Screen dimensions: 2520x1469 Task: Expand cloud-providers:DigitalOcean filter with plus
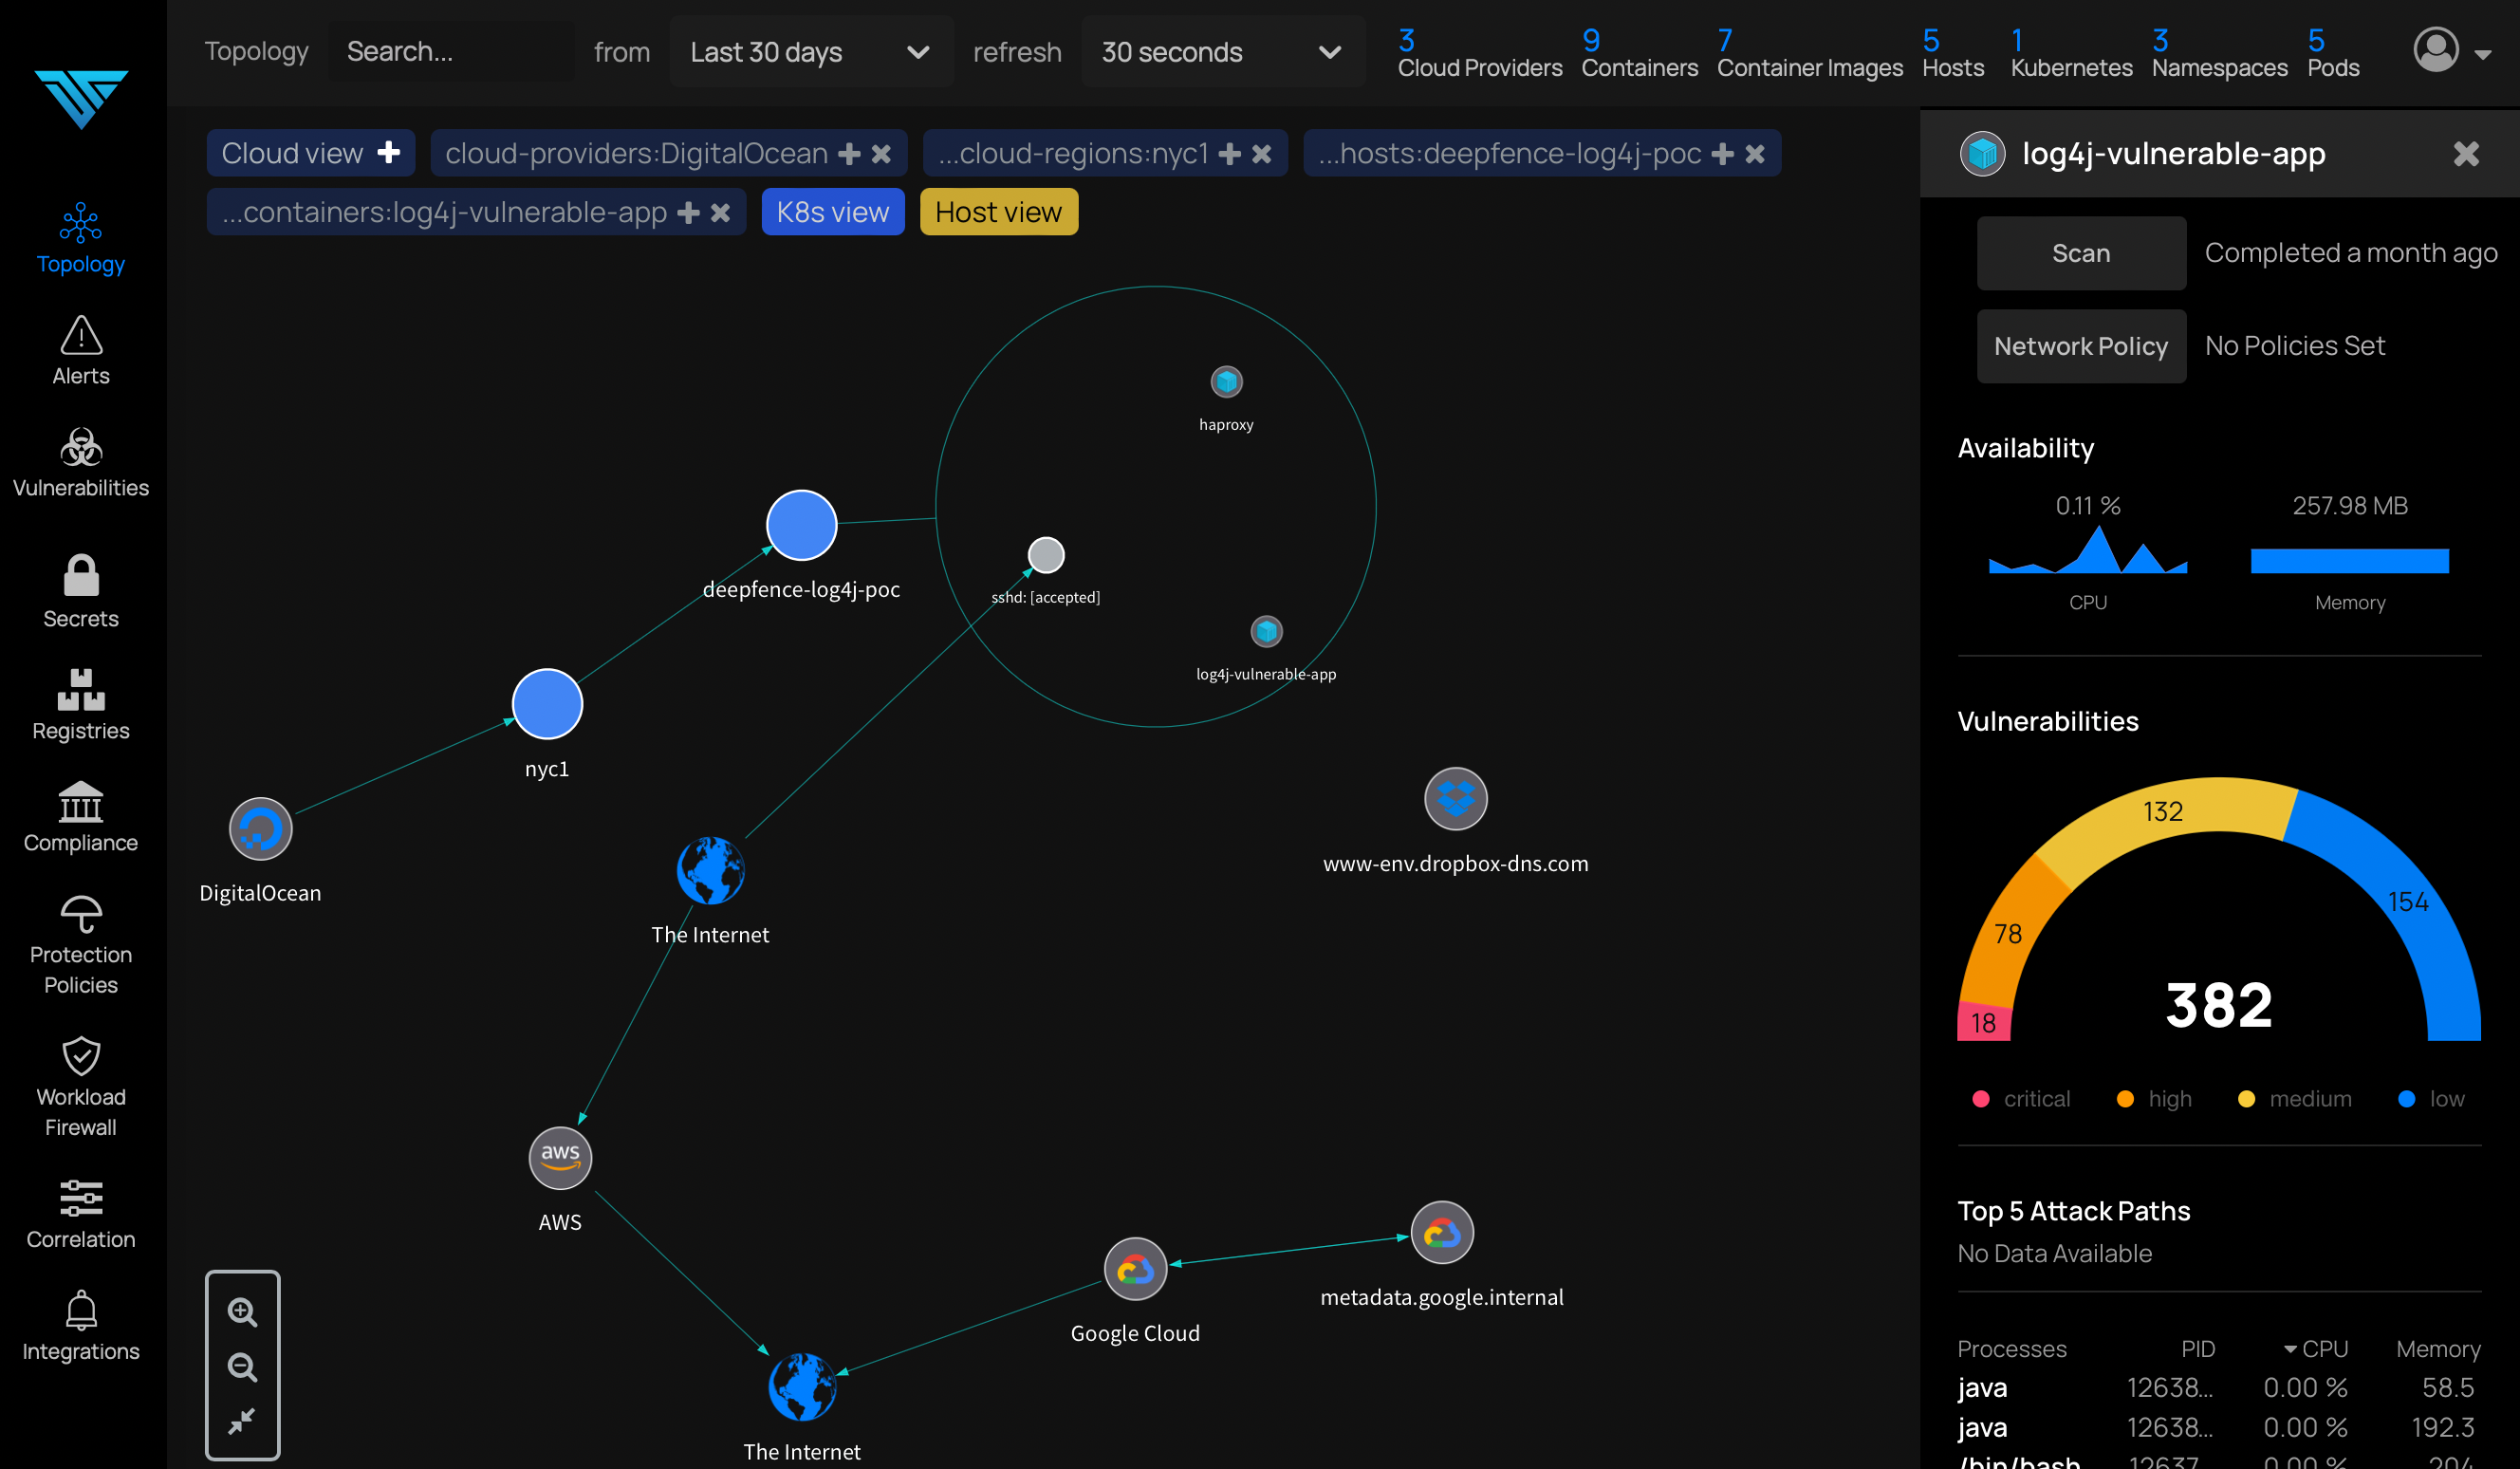coord(849,153)
